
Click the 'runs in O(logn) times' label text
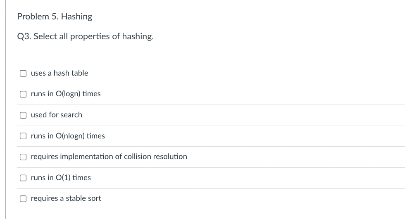(66, 94)
